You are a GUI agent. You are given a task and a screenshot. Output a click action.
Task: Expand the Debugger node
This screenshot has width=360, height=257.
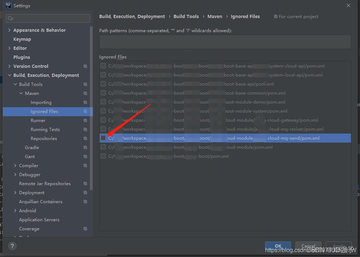[15, 175]
